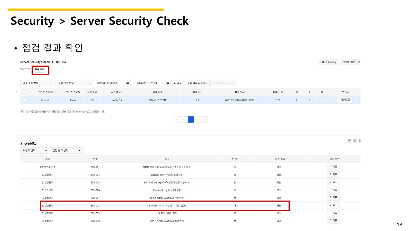
Task: Open the 사용자 가이드 link
Action: (350, 62)
